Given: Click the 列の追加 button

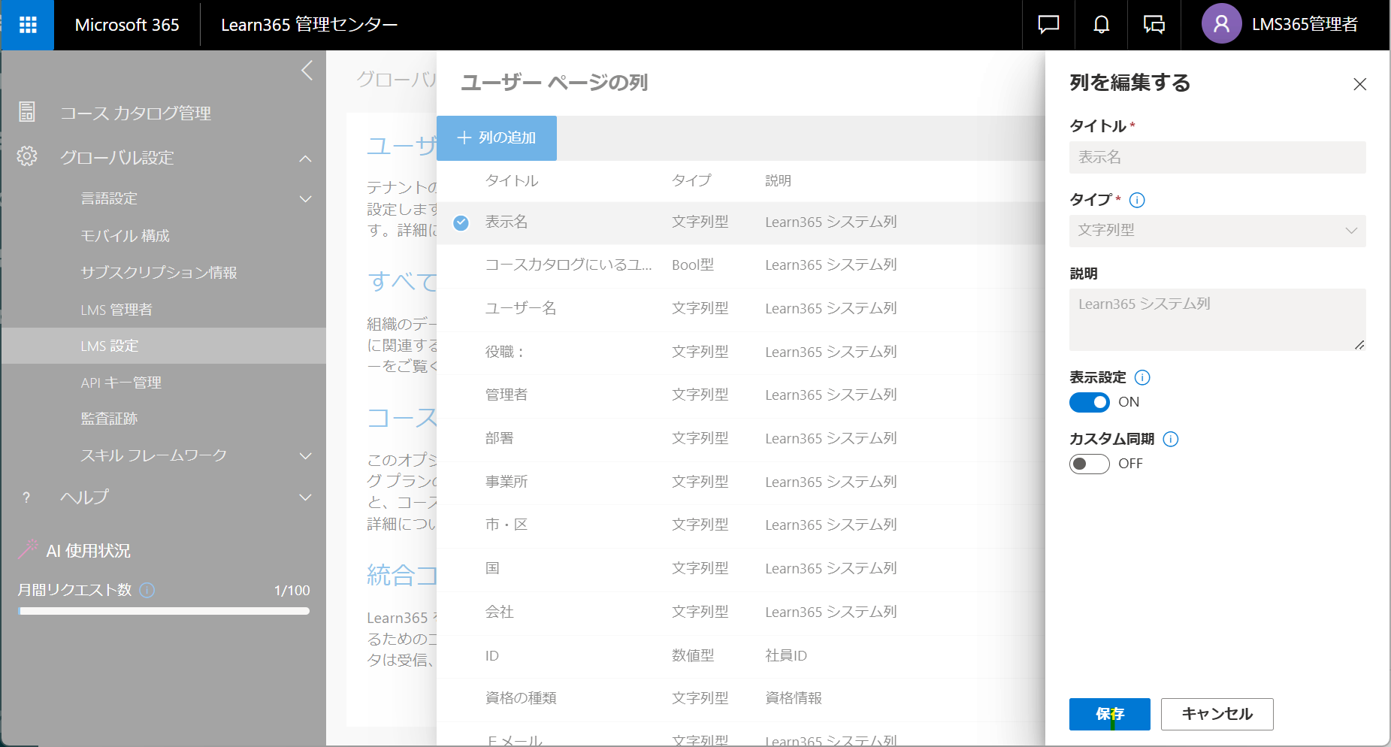Looking at the screenshot, I should [x=496, y=138].
